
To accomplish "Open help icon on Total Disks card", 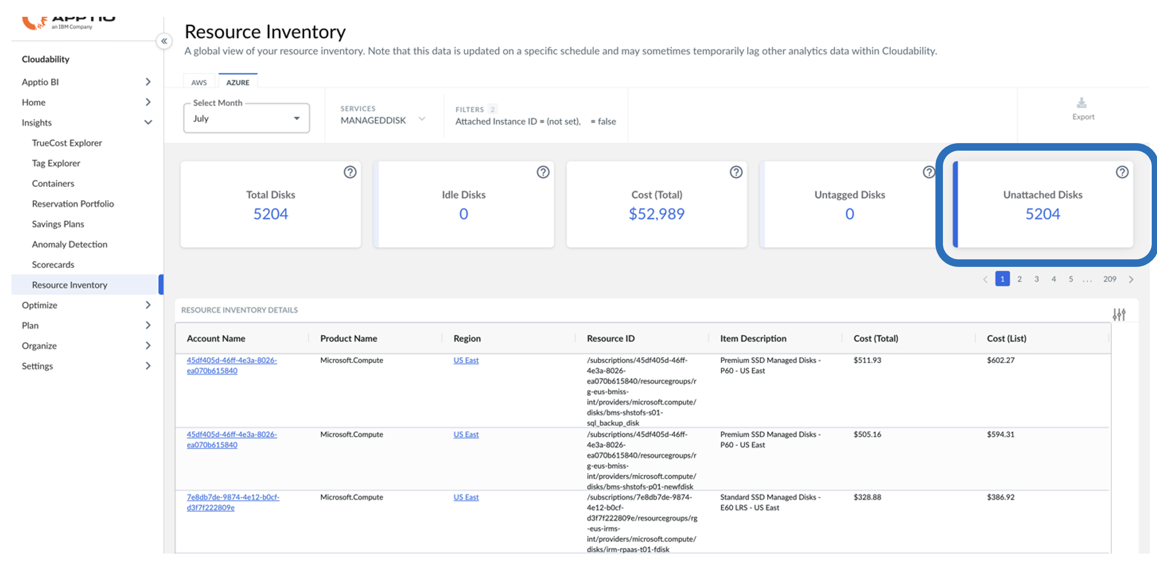I will [x=350, y=172].
